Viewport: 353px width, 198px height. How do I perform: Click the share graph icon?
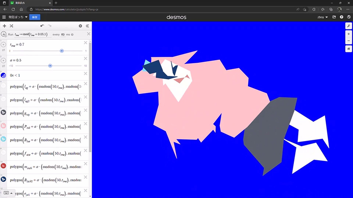pyautogui.click(x=334, y=17)
